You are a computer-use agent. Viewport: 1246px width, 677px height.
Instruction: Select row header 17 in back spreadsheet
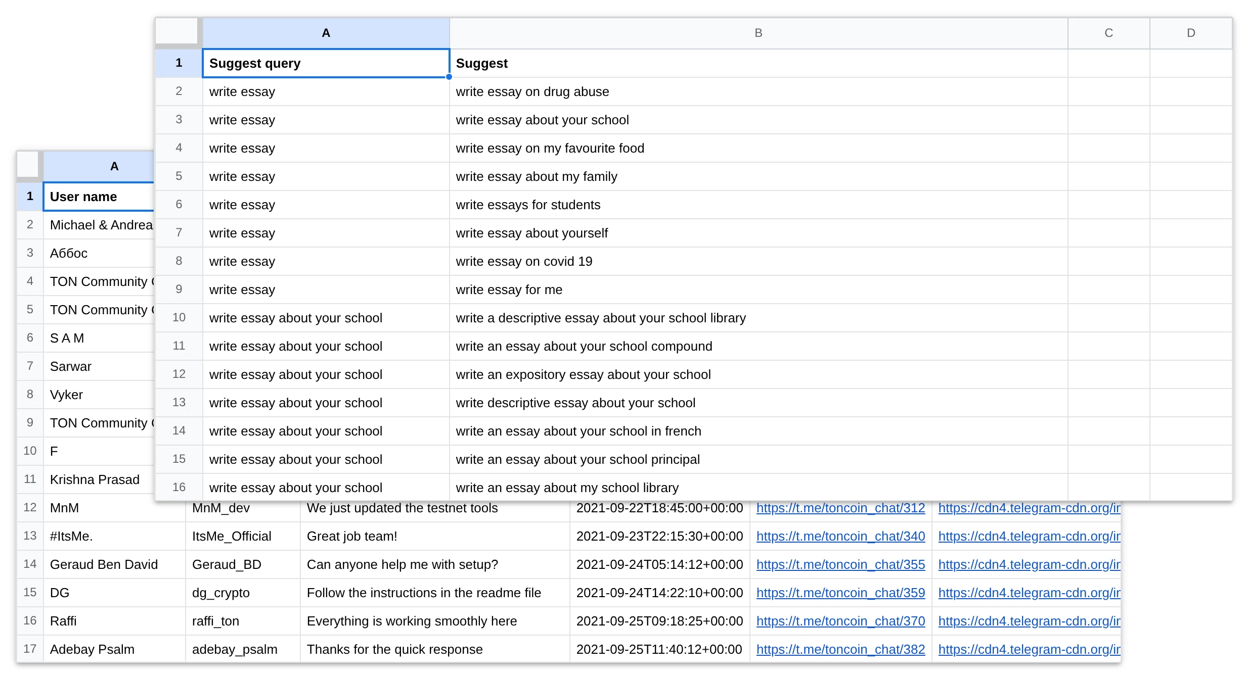coord(30,649)
